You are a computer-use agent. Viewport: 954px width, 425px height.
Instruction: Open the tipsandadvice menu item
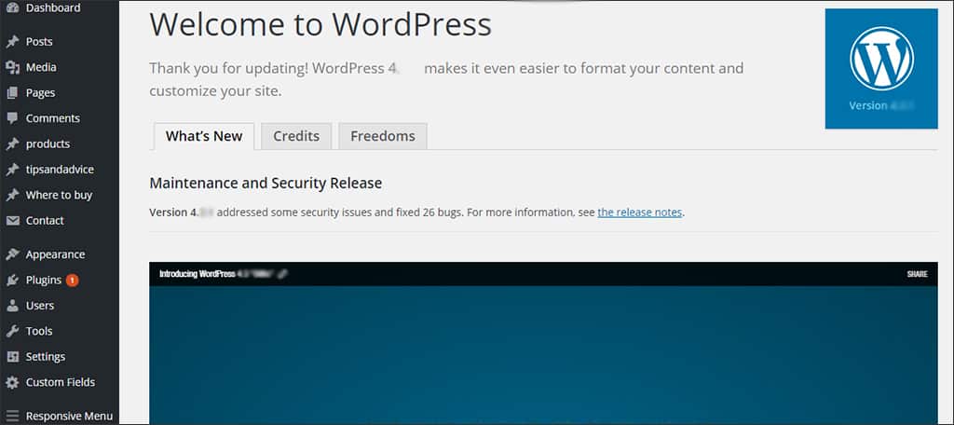point(60,170)
